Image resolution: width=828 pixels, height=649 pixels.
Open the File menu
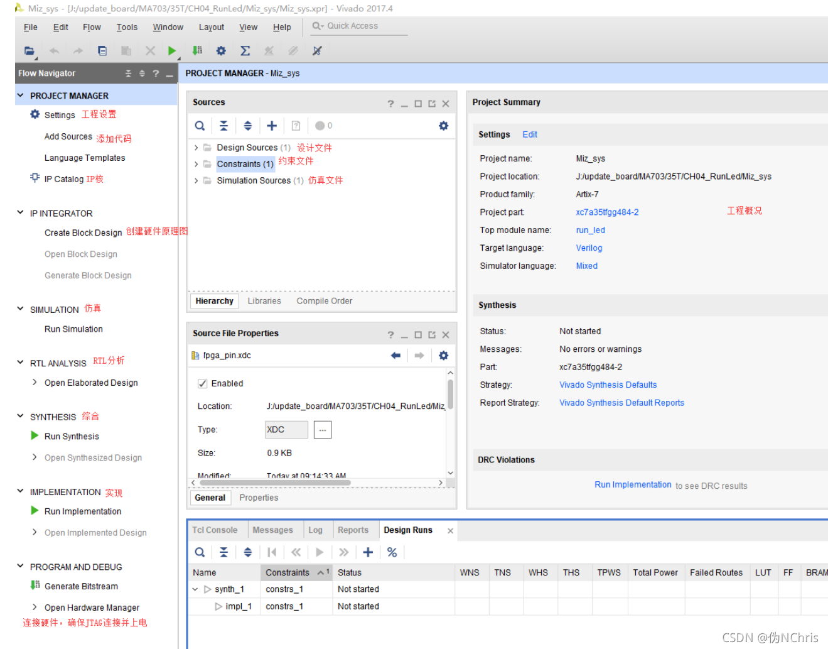[x=31, y=27]
